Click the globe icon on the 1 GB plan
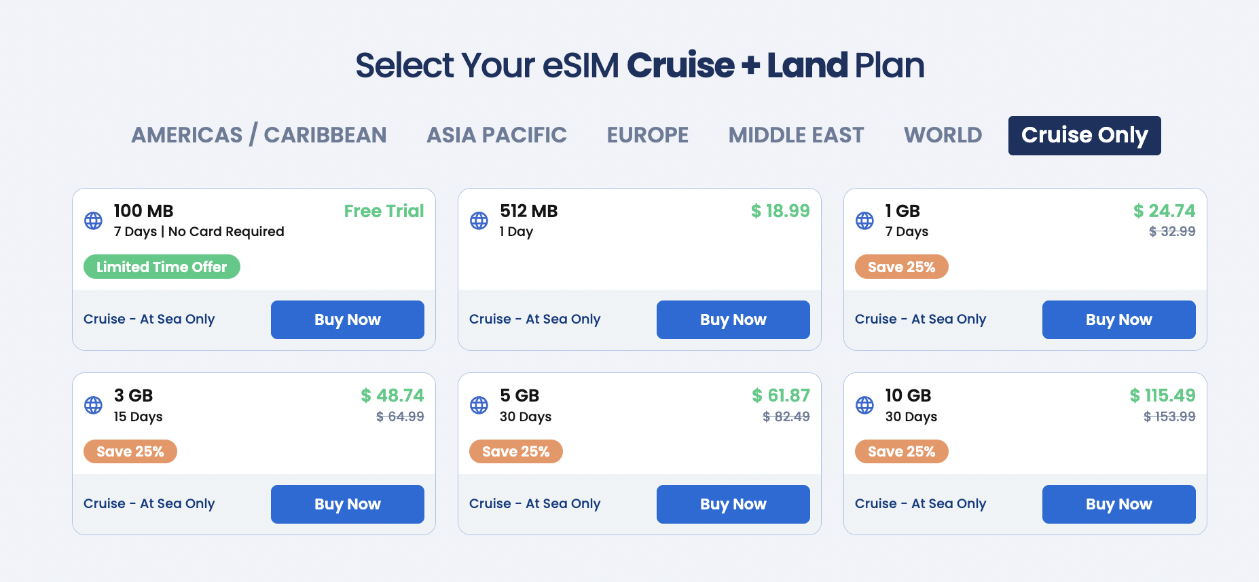 (x=864, y=220)
